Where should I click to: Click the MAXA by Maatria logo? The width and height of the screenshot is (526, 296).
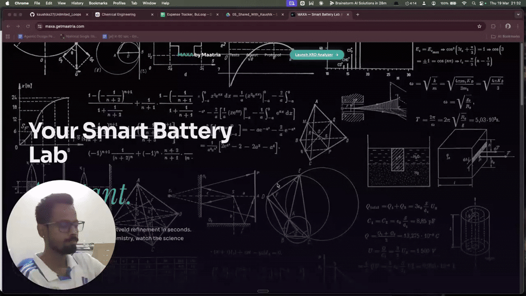click(199, 54)
